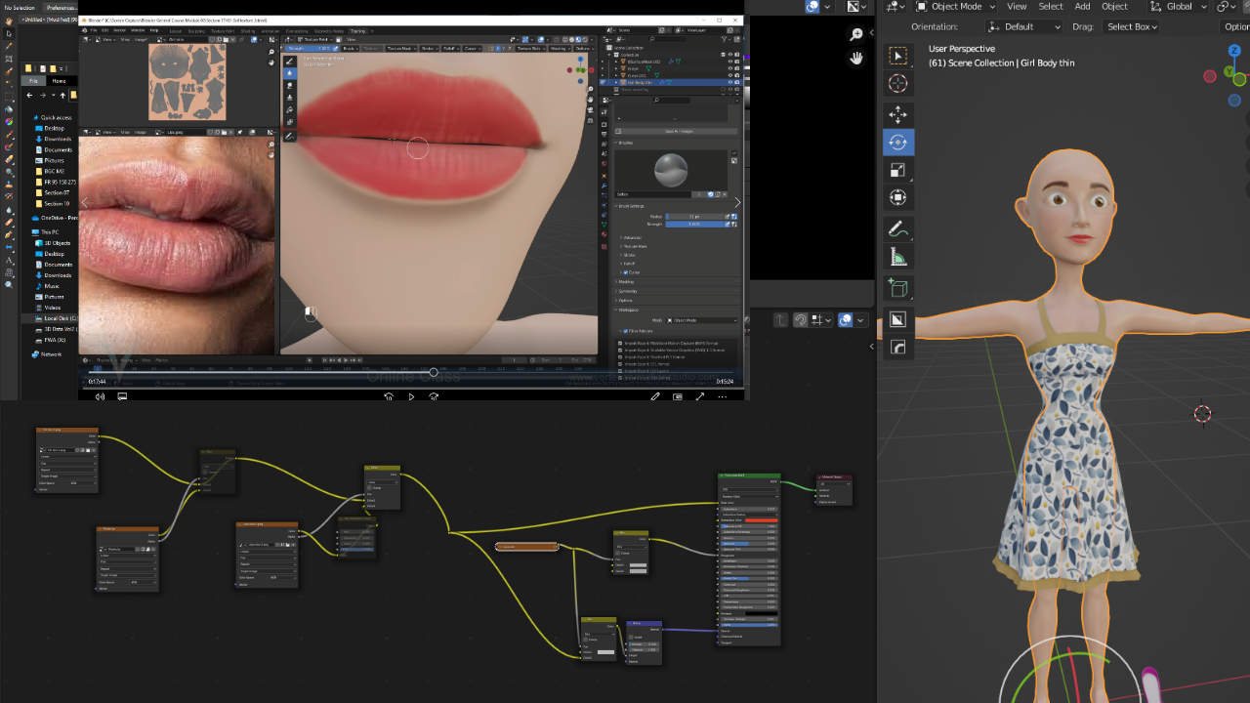
Task: Select the No Selection tab at top left
Action: [x=20, y=7]
